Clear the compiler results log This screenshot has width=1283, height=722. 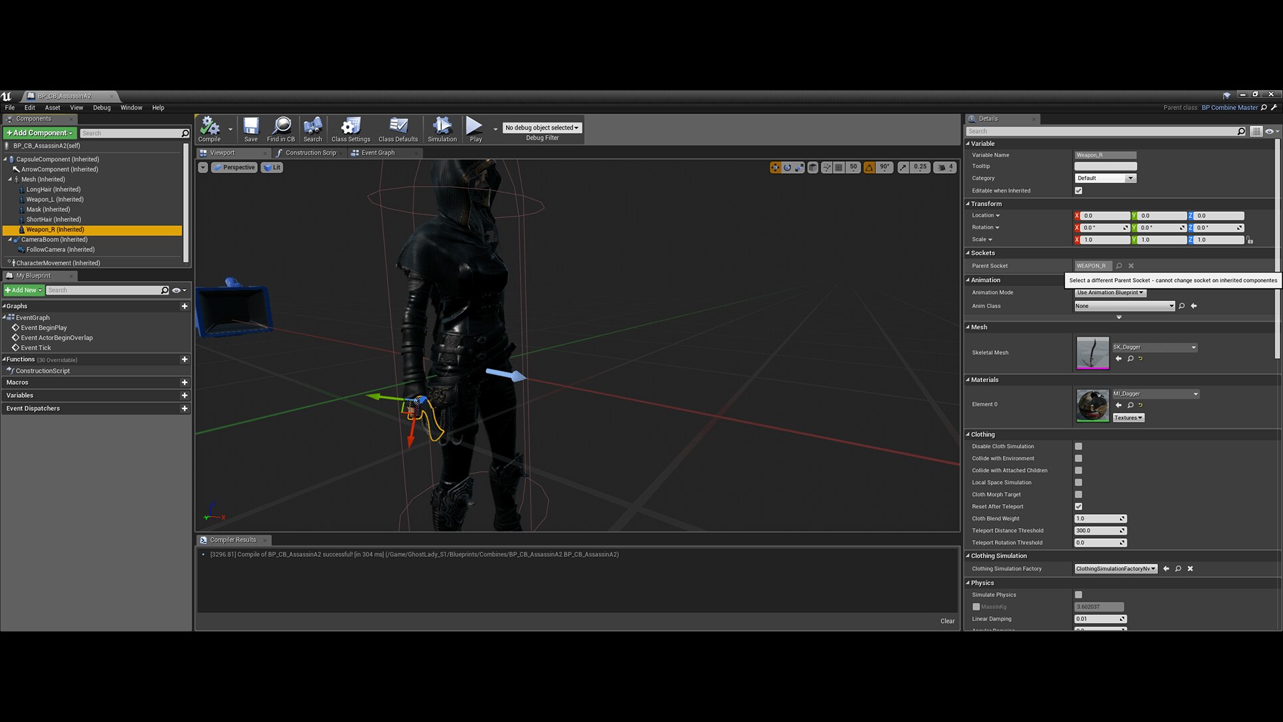tap(947, 621)
